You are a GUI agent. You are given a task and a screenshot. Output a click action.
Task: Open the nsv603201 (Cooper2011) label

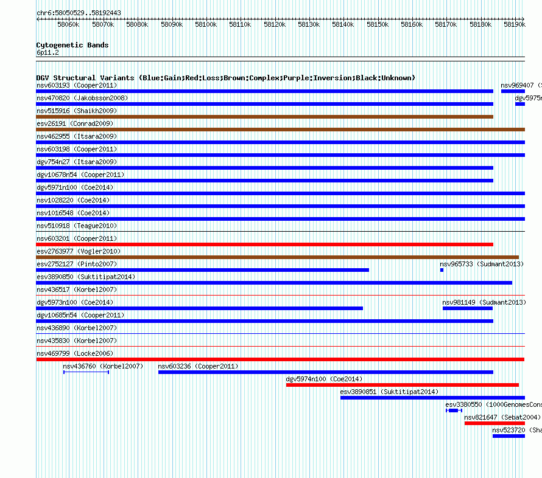tap(77, 238)
